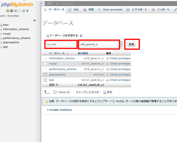Image resolution: width=177 pixels, height=142 pixels.
Task: Go to the home icon in sidebar
Action: tap(8, 11)
